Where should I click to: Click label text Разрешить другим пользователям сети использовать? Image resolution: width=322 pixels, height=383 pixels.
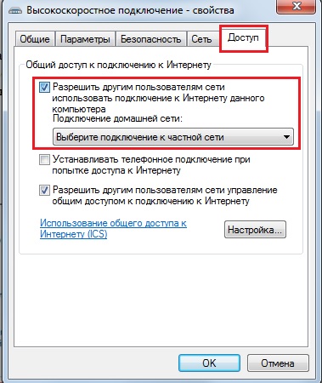(158, 98)
